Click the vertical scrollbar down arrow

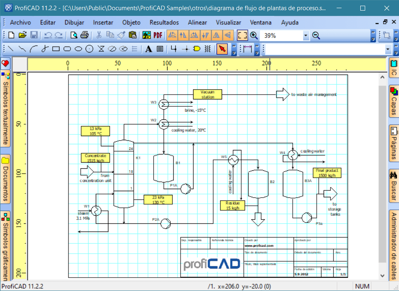[382, 276]
